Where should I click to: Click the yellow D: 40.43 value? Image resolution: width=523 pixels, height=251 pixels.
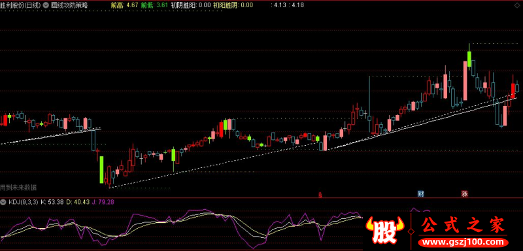click(78, 202)
